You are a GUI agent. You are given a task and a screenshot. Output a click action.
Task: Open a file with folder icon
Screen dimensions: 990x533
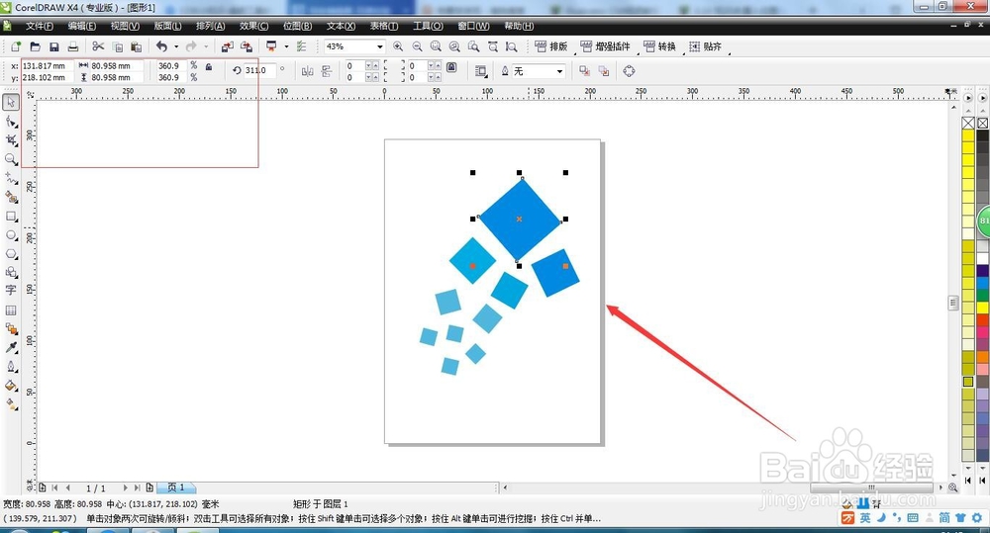click(35, 46)
